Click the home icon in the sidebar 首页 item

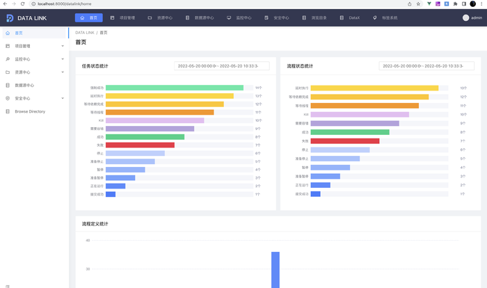pos(8,33)
